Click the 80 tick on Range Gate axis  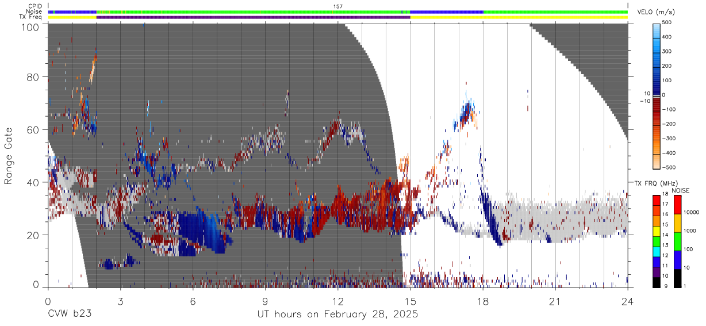pyautogui.click(x=33, y=77)
